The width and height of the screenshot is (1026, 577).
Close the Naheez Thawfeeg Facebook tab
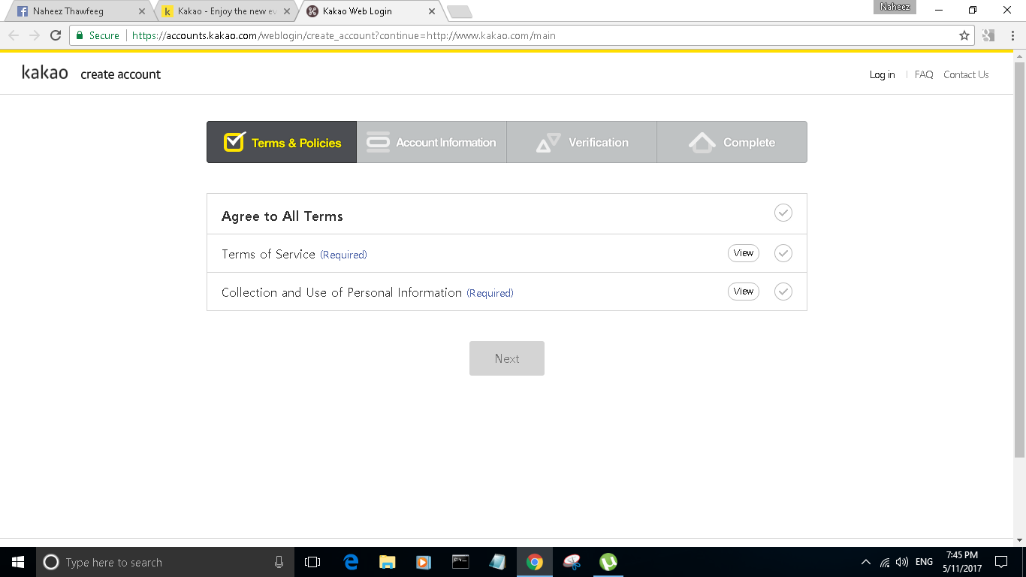tap(142, 11)
